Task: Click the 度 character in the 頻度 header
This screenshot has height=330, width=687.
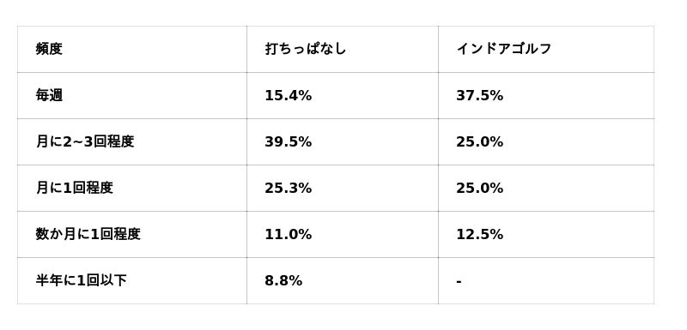Action: [x=56, y=49]
